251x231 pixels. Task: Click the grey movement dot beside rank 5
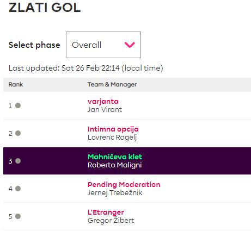point(18,216)
